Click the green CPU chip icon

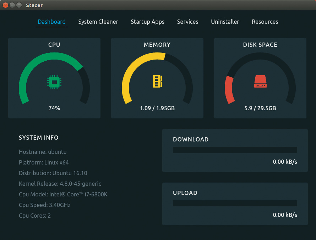point(54,82)
